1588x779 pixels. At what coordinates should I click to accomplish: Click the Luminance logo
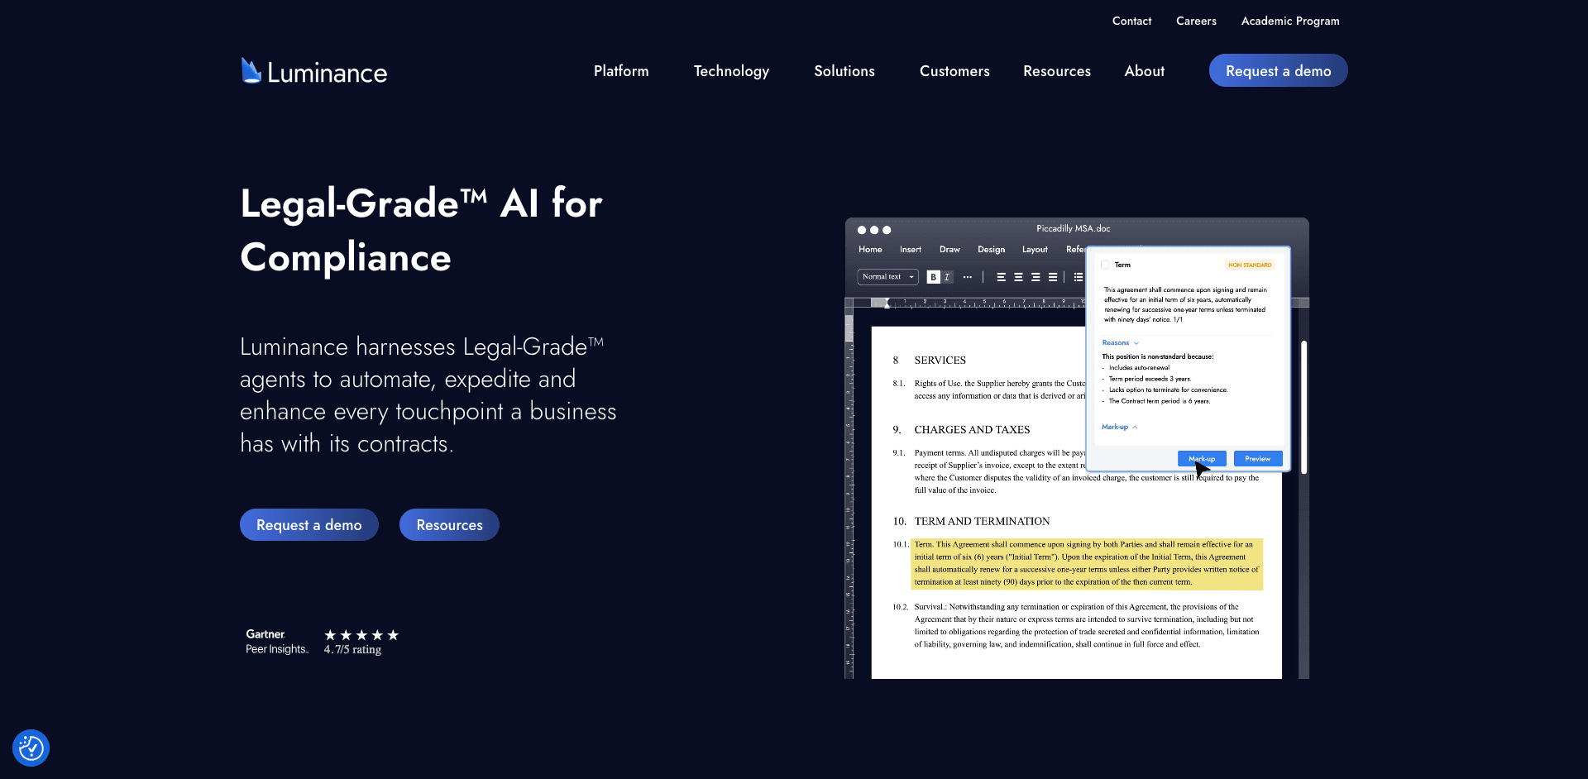pyautogui.click(x=313, y=72)
